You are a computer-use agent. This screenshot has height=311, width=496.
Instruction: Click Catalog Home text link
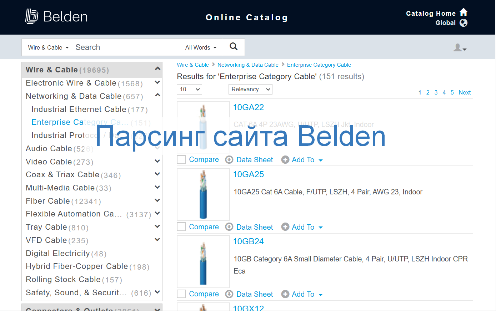pyautogui.click(x=431, y=14)
